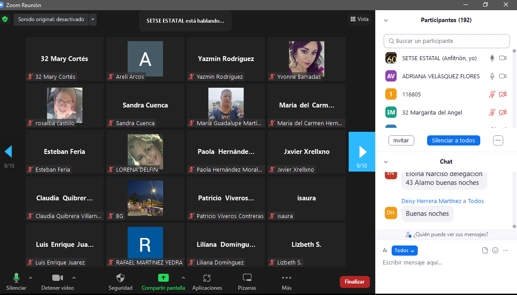Expand the Sonido original dropdown arrow
This screenshot has width=517, height=295.
tap(93, 19)
